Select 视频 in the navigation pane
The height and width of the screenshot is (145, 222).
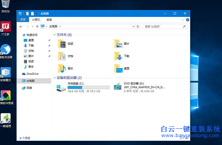pos(29,61)
